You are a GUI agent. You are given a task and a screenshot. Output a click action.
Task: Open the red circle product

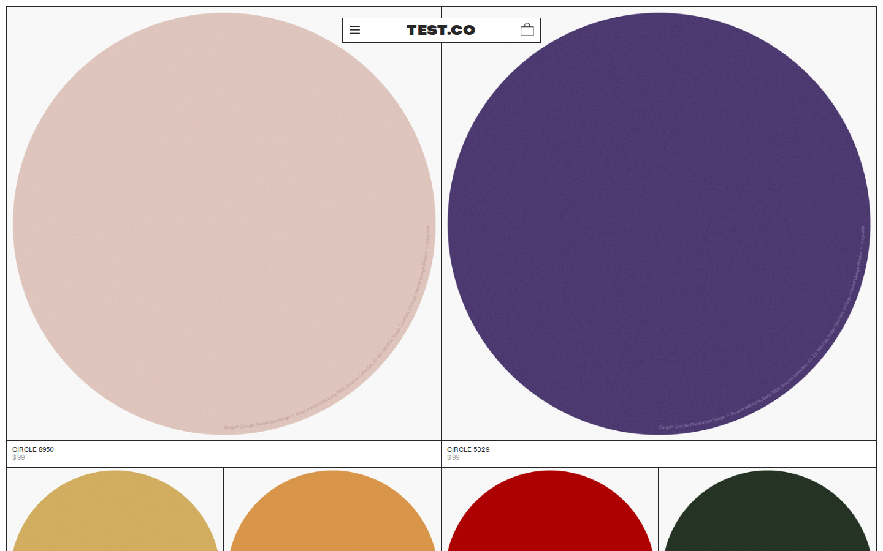point(550,511)
